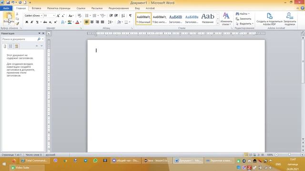The width and height of the screenshot is (305, 171).
Task: Switch to the Рецензирование (Review) tab
Action: 119,9
